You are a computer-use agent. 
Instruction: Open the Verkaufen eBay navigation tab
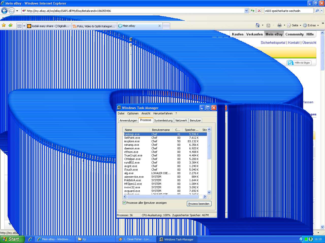pos(254,34)
